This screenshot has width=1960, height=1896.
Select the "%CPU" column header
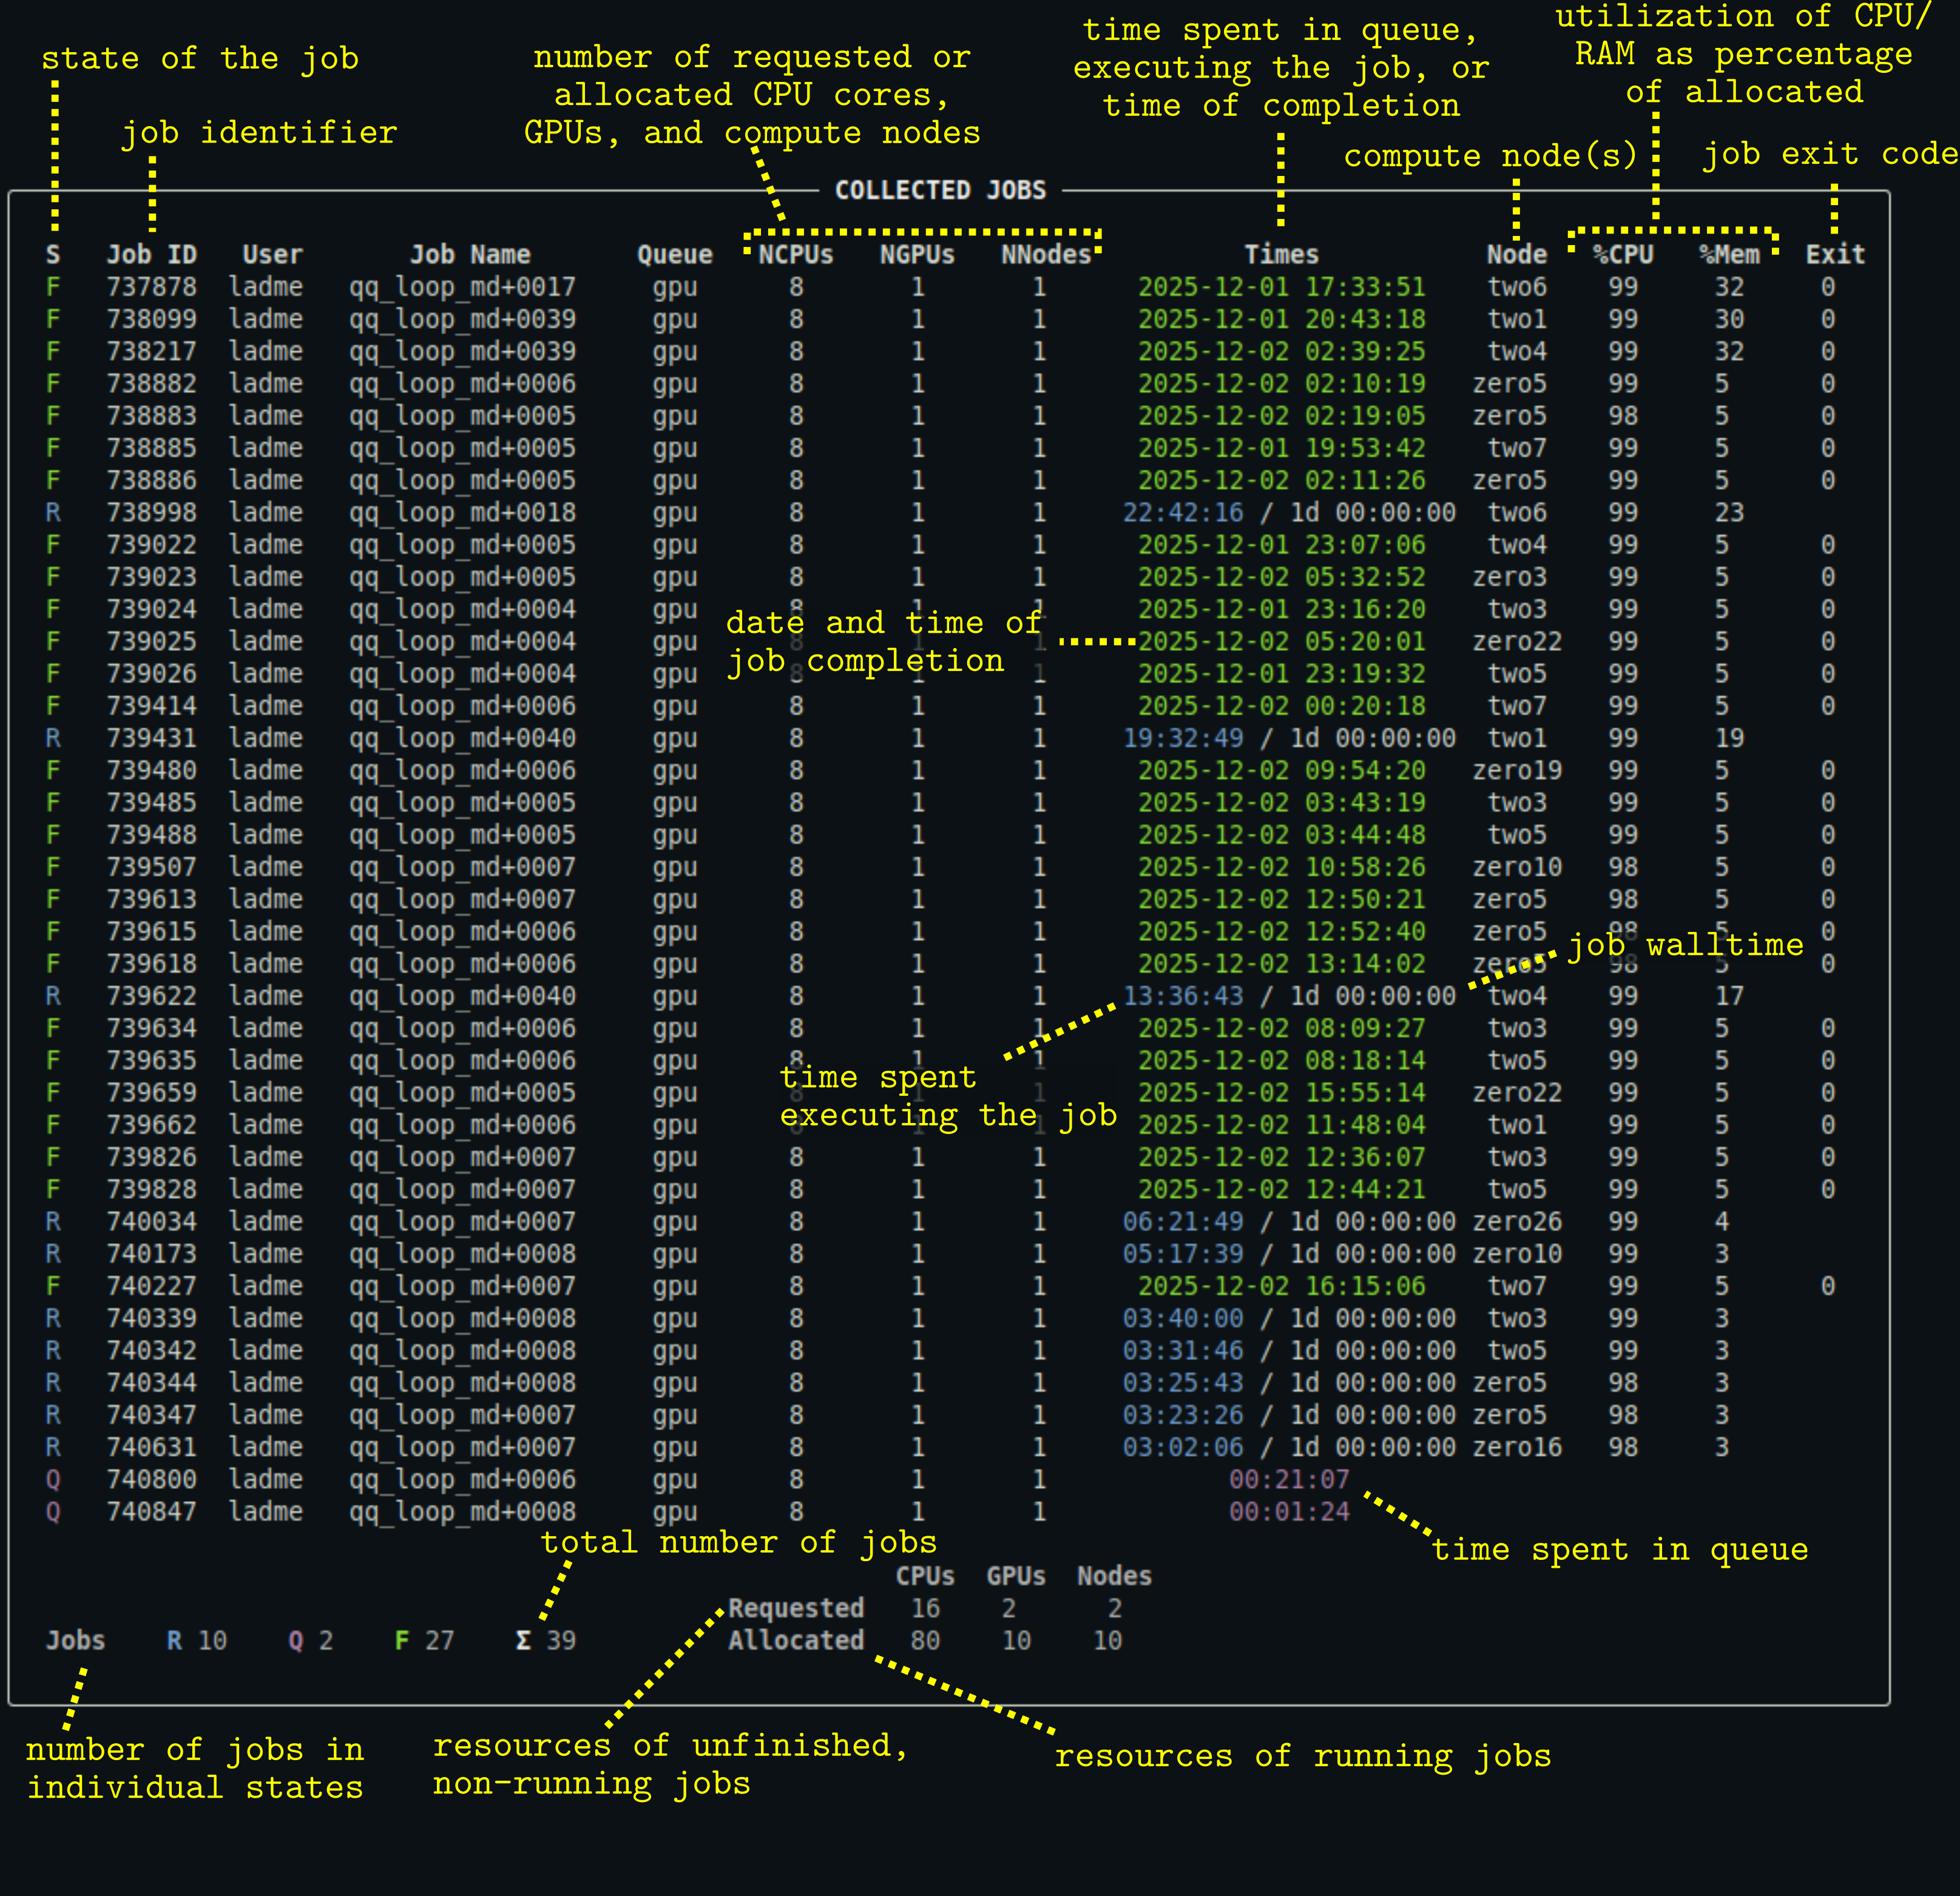click(1623, 254)
